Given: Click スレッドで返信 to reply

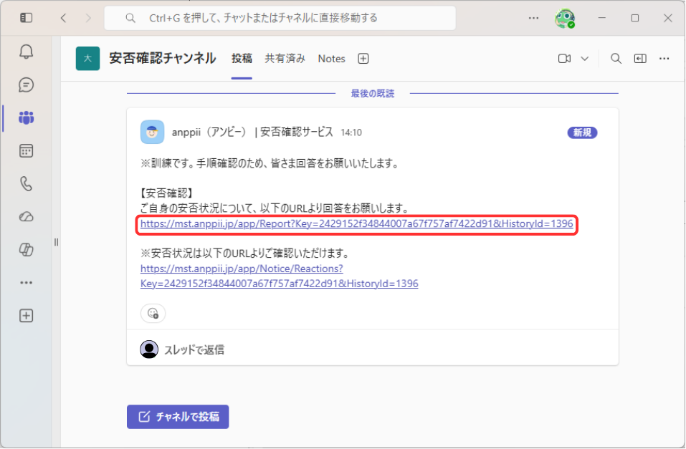Looking at the screenshot, I should (x=194, y=349).
